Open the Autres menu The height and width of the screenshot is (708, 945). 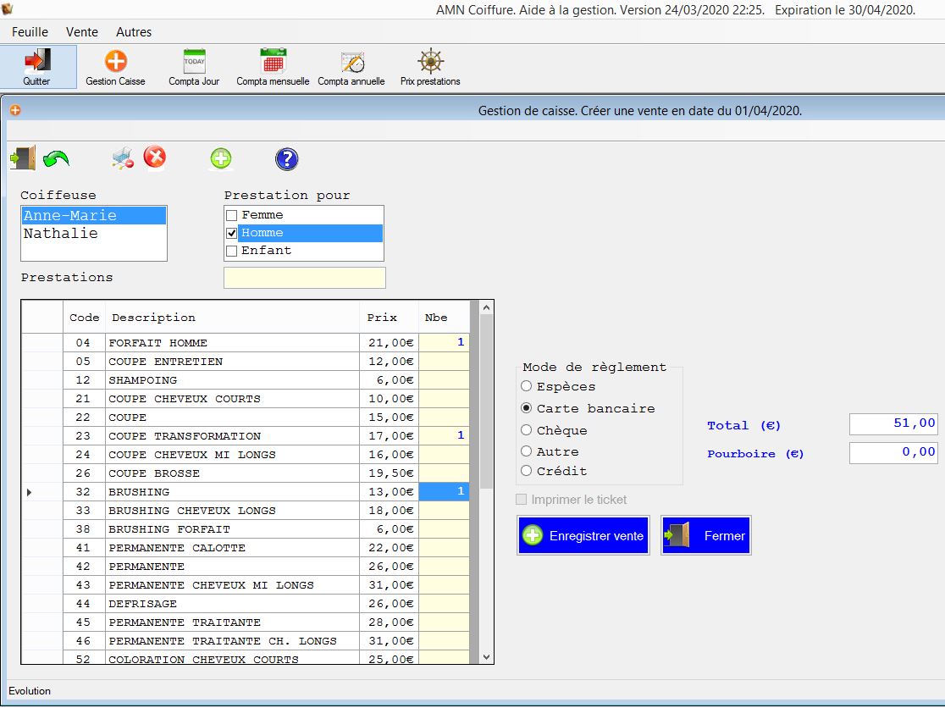(133, 31)
